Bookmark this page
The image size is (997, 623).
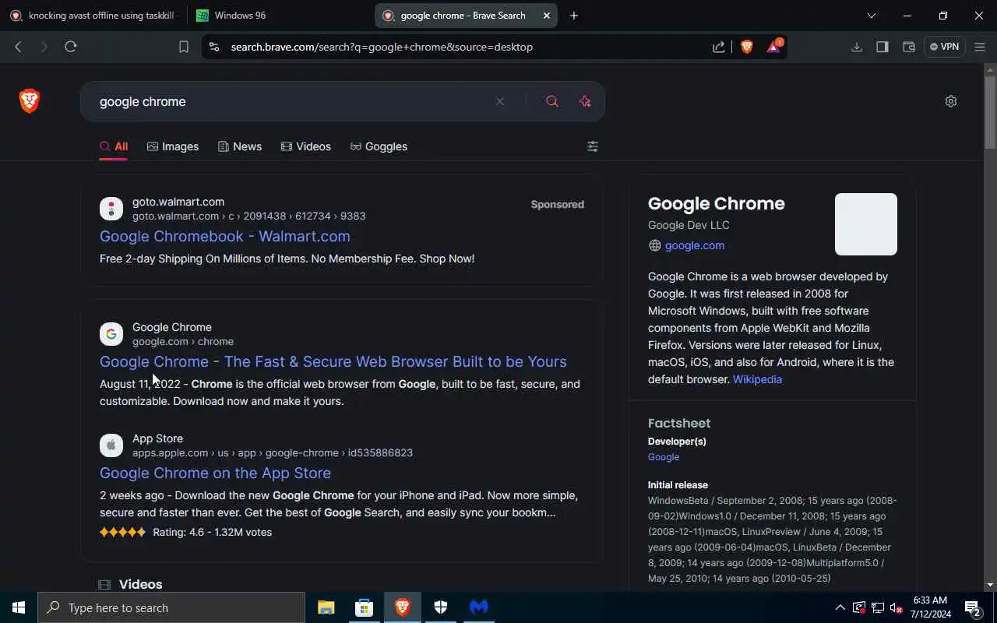[x=184, y=47]
